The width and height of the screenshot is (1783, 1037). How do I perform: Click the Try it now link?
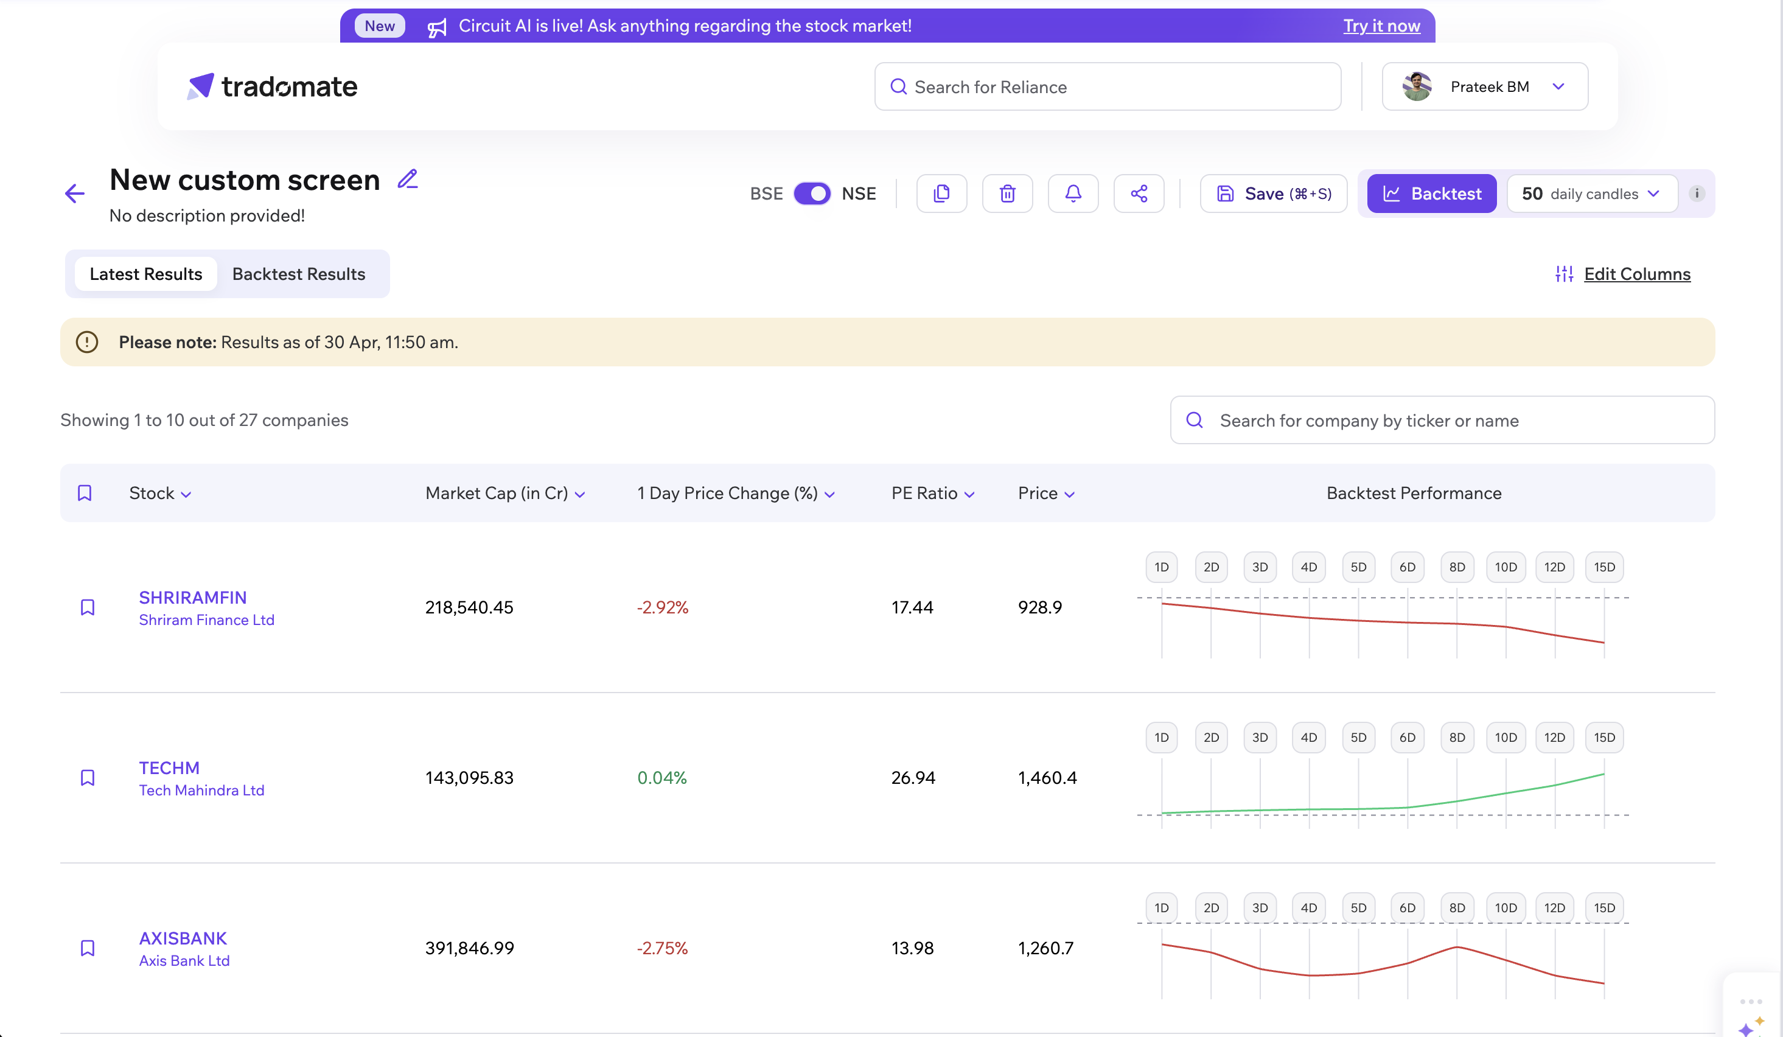click(x=1381, y=26)
